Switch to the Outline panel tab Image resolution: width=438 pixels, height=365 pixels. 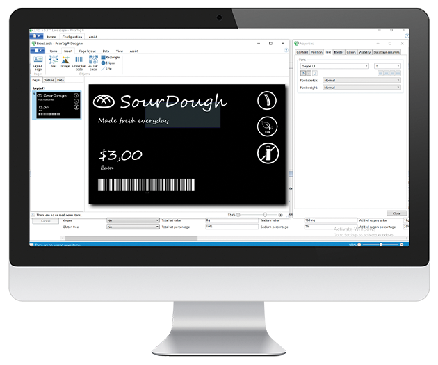click(x=49, y=81)
